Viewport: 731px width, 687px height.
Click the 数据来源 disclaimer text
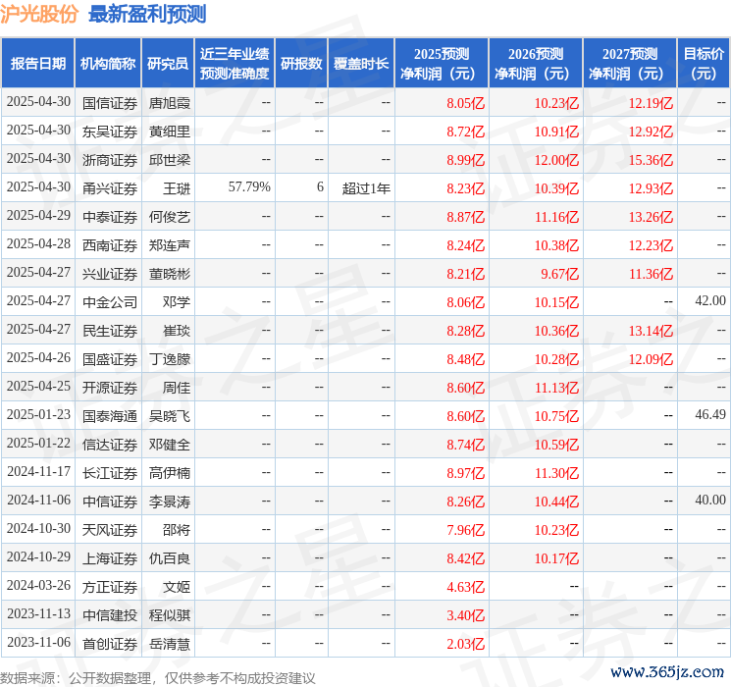coord(158,678)
